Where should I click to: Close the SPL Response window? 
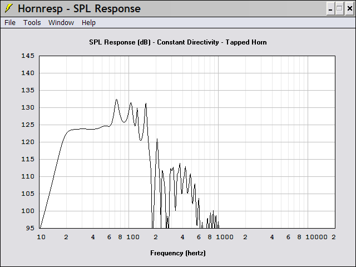point(350,9)
